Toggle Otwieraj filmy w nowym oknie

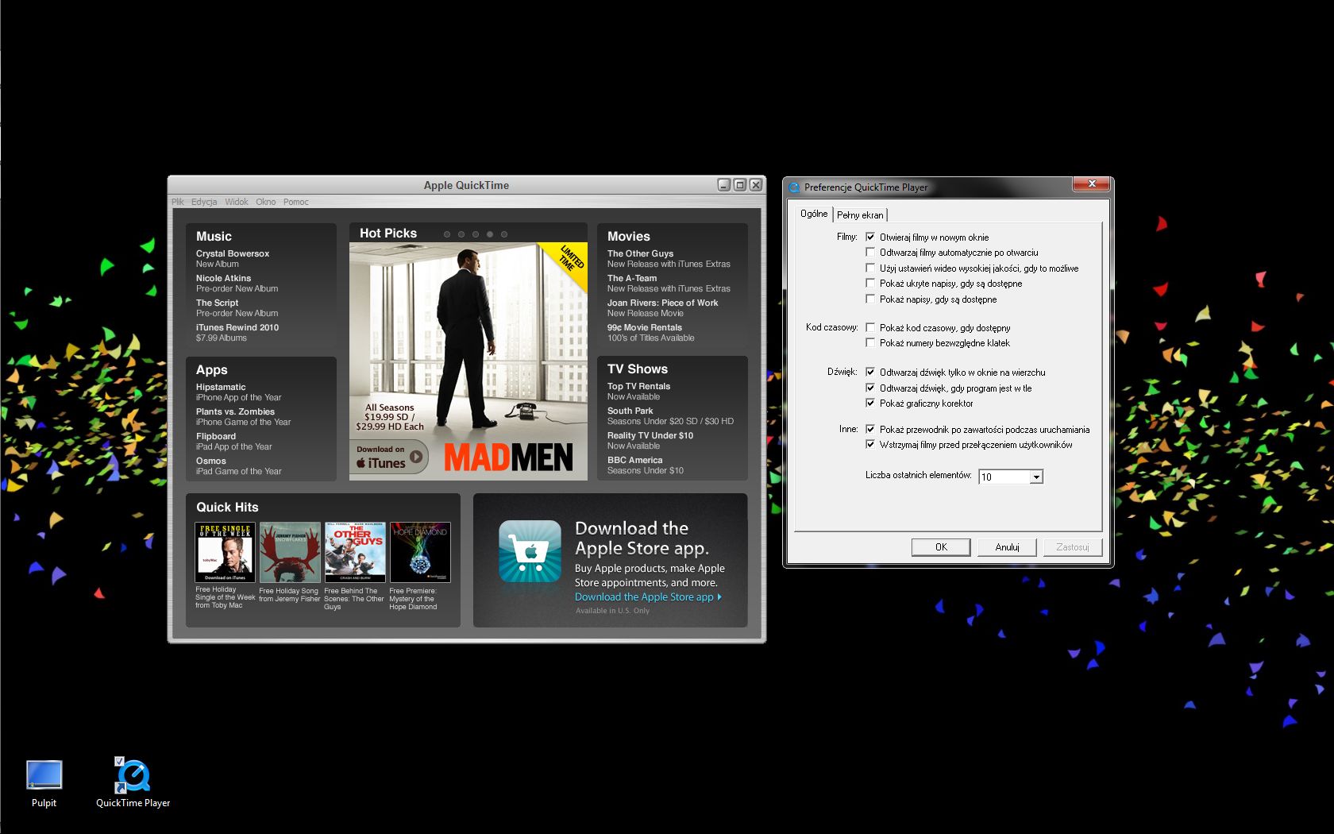coord(870,237)
